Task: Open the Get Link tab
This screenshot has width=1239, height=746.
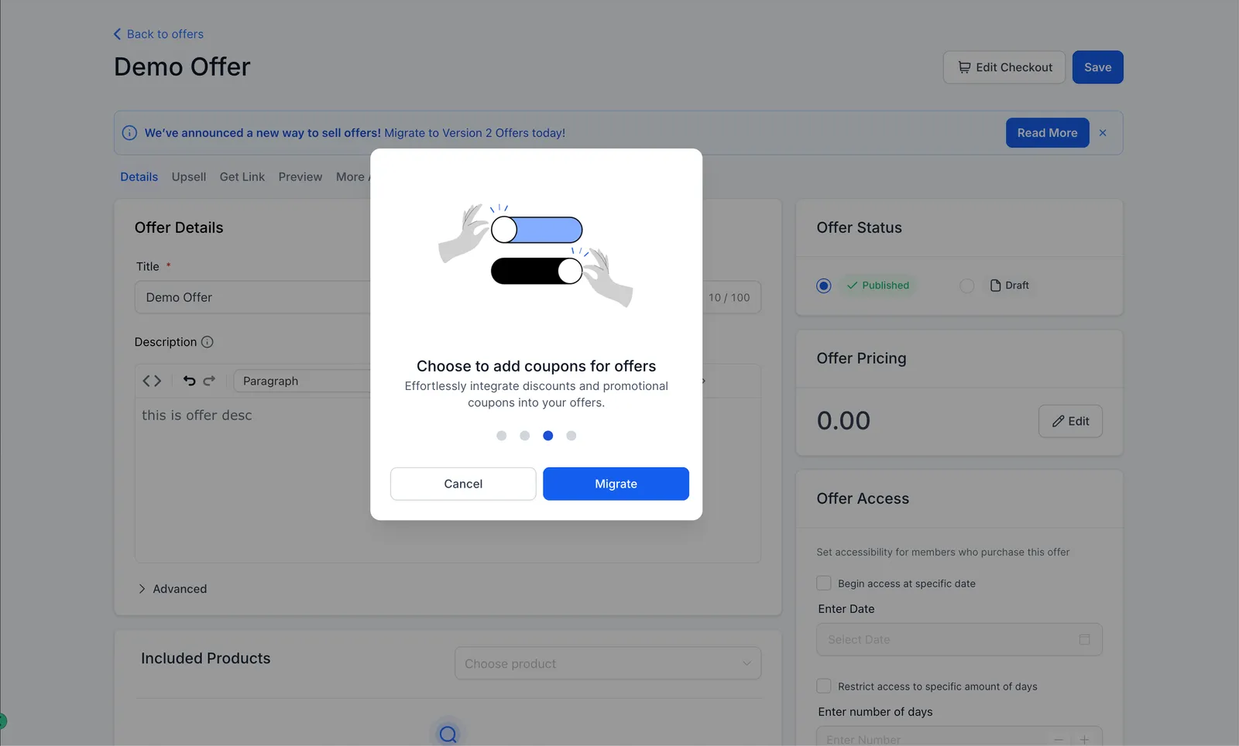Action: pyautogui.click(x=242, y=176)
